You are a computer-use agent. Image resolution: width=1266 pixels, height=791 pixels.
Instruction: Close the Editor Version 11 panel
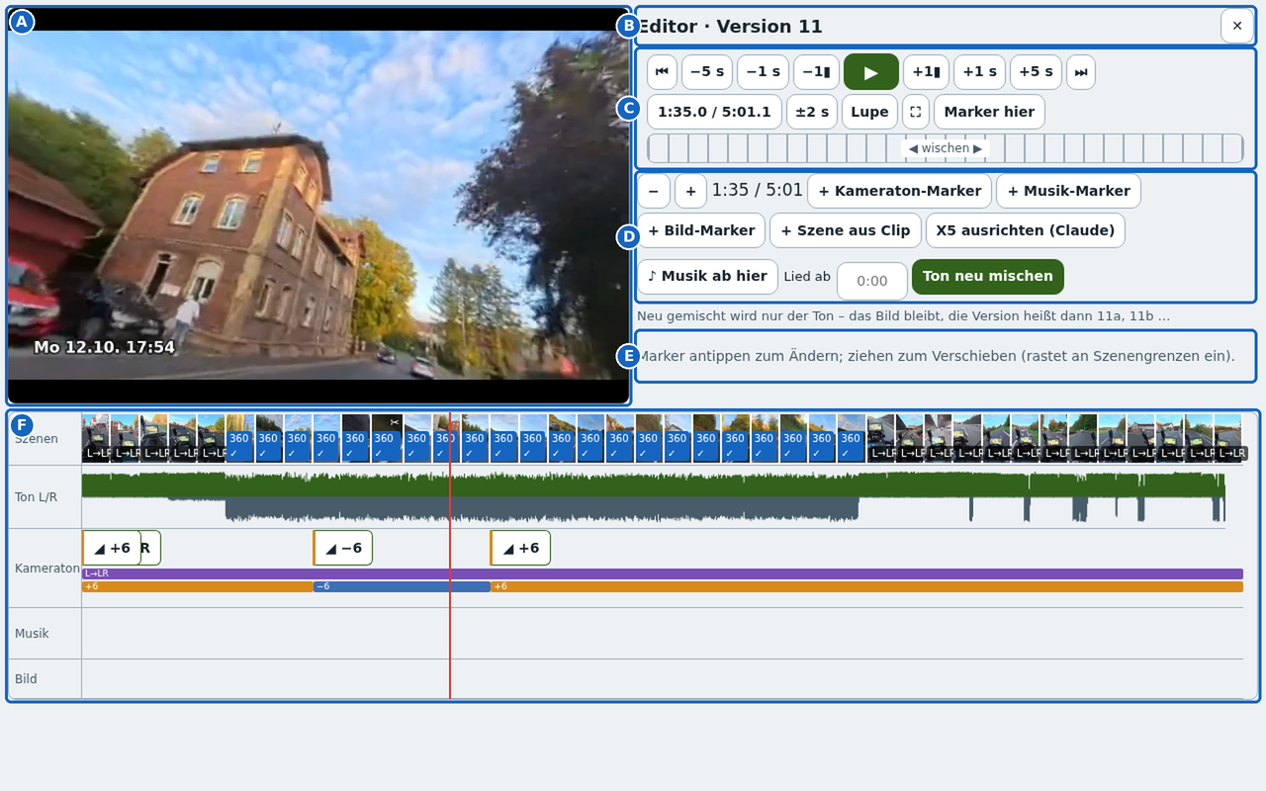tap(1237, 26)
